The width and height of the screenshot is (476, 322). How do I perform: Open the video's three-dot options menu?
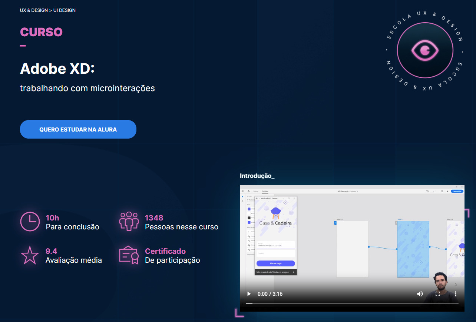pos(456,294)
